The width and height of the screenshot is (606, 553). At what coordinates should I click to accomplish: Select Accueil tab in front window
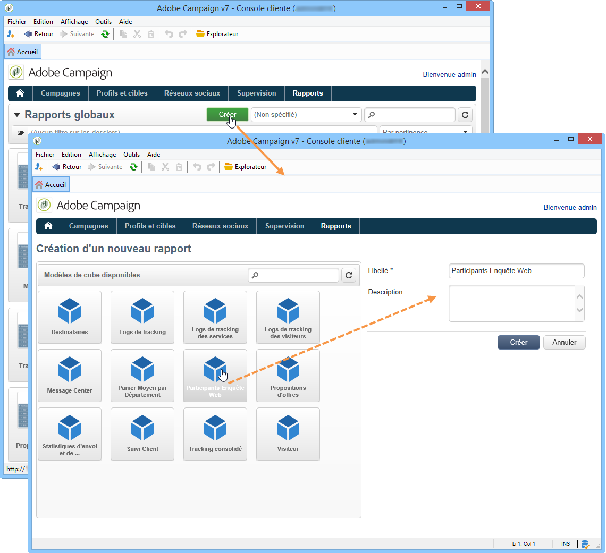(51, 184)
